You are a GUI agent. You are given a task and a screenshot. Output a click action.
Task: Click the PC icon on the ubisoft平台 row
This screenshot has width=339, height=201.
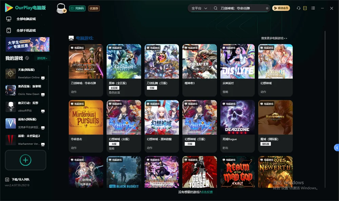point(43,111)
